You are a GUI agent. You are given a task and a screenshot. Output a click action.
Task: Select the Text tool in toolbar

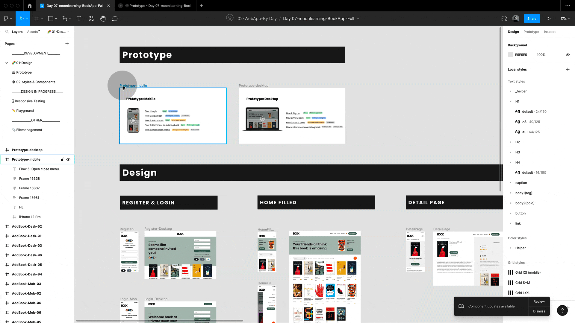click(79, 19)
